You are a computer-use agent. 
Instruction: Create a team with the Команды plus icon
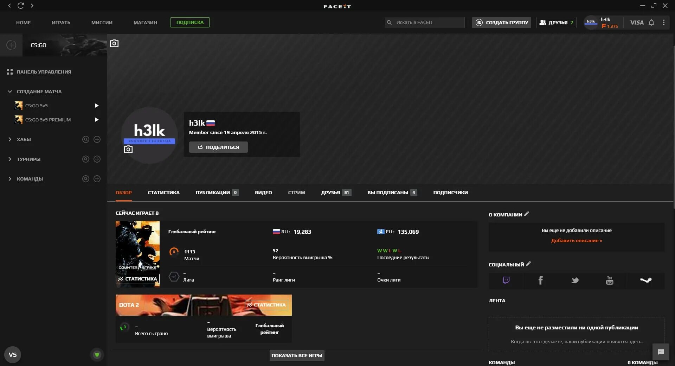coord(97,179)
